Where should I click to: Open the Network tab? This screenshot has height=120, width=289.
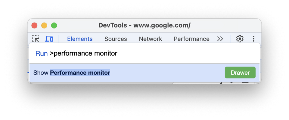tap(151, 39)
